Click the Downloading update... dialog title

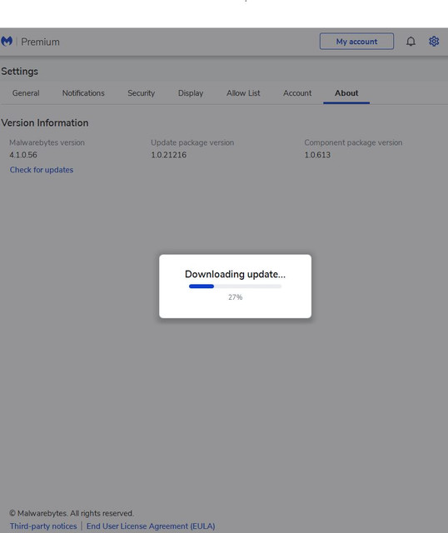click(x=235, y=274)
